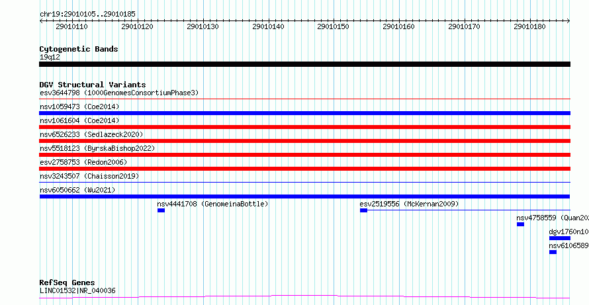Open gene LINC01532|NR_040036 label
The height and width of the screenshot is (305, 589).
pyautogui.click(x=77, y=290)
